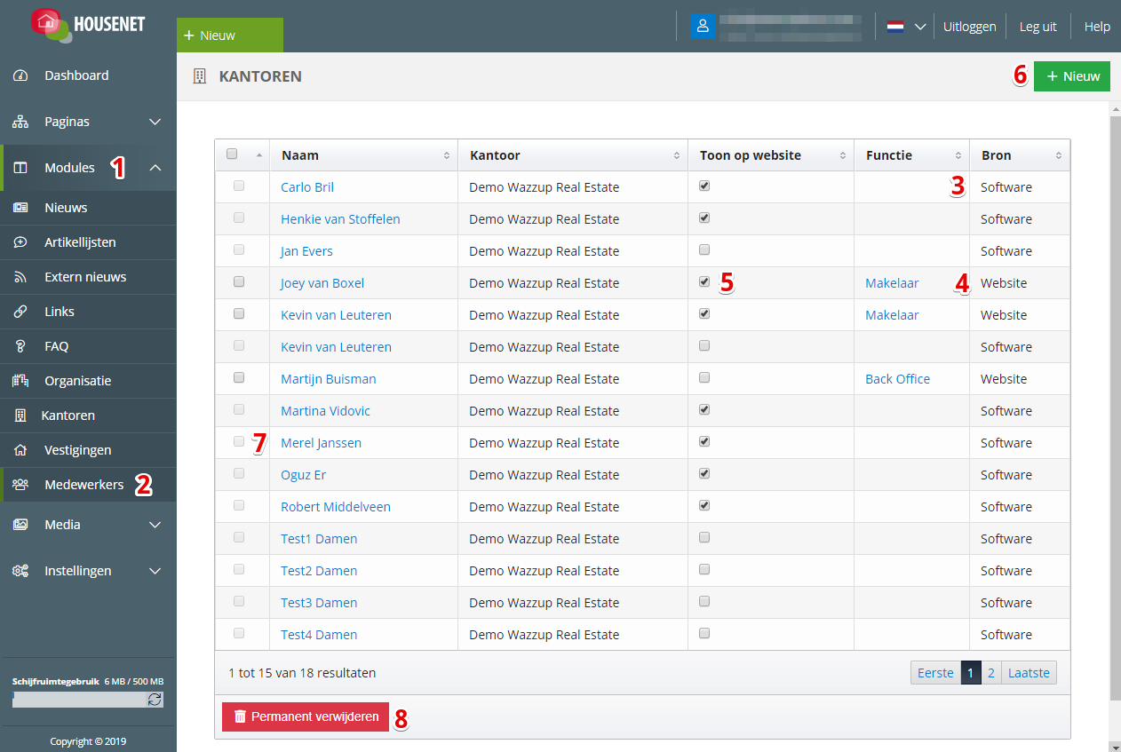Open Organisatie in the sidebar
Screen dimensions: 1121x752
(88, 381)
